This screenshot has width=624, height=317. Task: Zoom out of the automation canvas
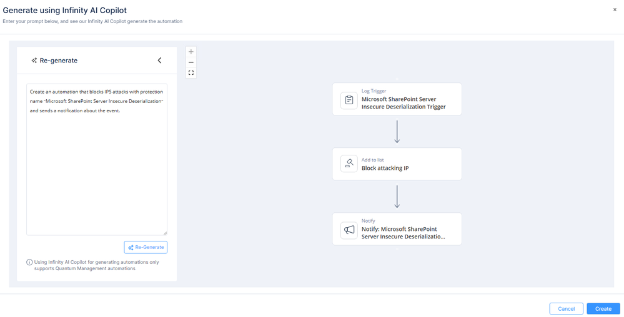(191, 62)
